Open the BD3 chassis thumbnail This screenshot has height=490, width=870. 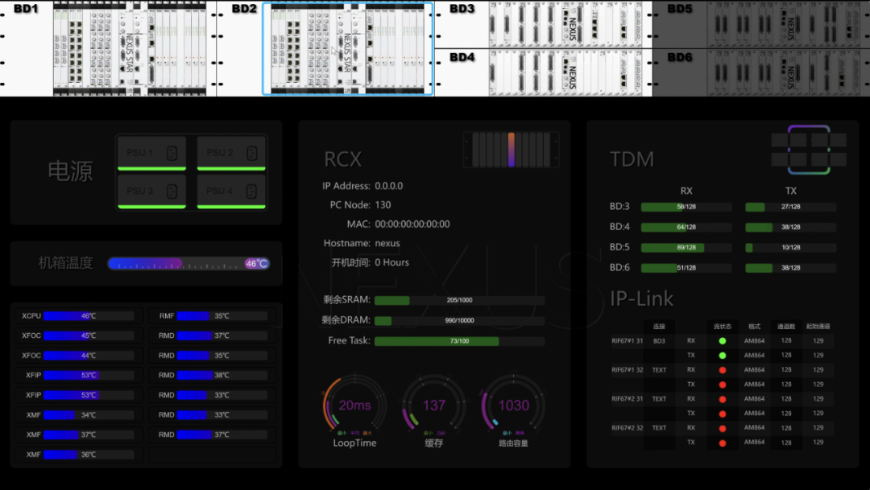(x=544, y=24)
